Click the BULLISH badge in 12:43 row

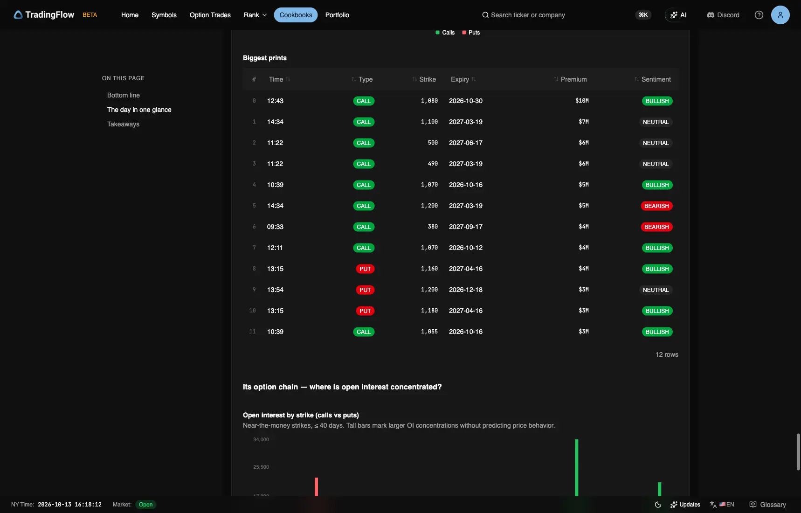(657, 101)
